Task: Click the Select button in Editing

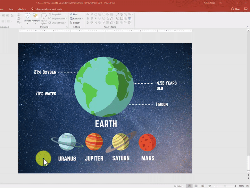Action: (x=75, y=23)
